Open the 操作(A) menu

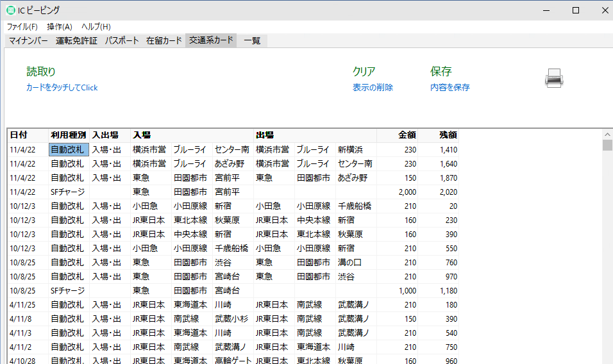click(59, 27)
